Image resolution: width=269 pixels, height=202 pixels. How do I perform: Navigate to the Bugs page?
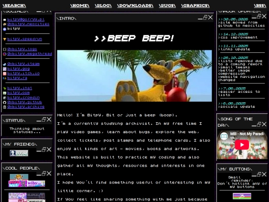click(167, 5)
